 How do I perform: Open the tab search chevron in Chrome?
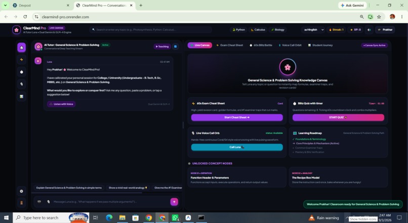5,5
